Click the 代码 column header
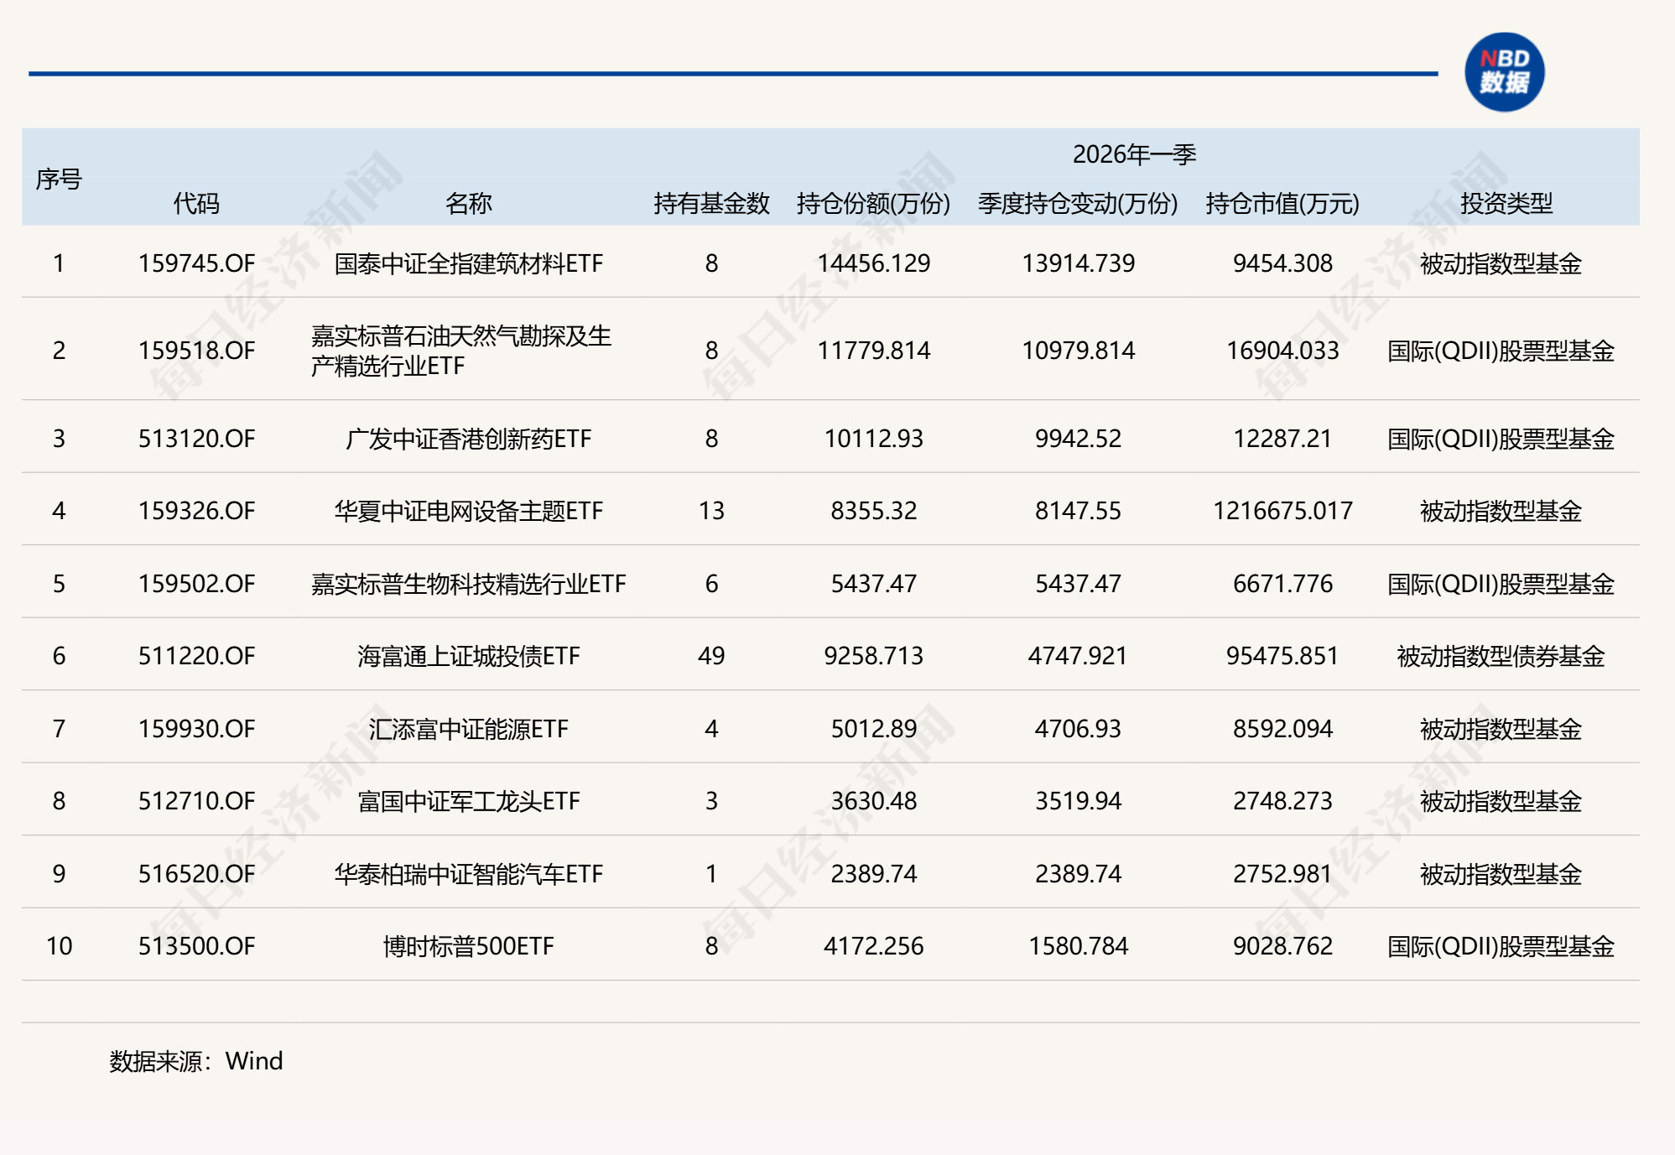This screenshot has width=1675, height=1155. coord(197,201)
